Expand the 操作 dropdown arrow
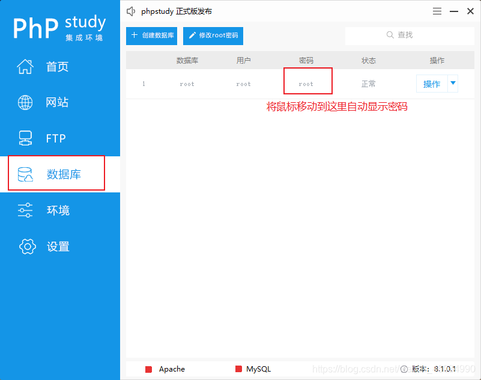 [x=453, y=84]
